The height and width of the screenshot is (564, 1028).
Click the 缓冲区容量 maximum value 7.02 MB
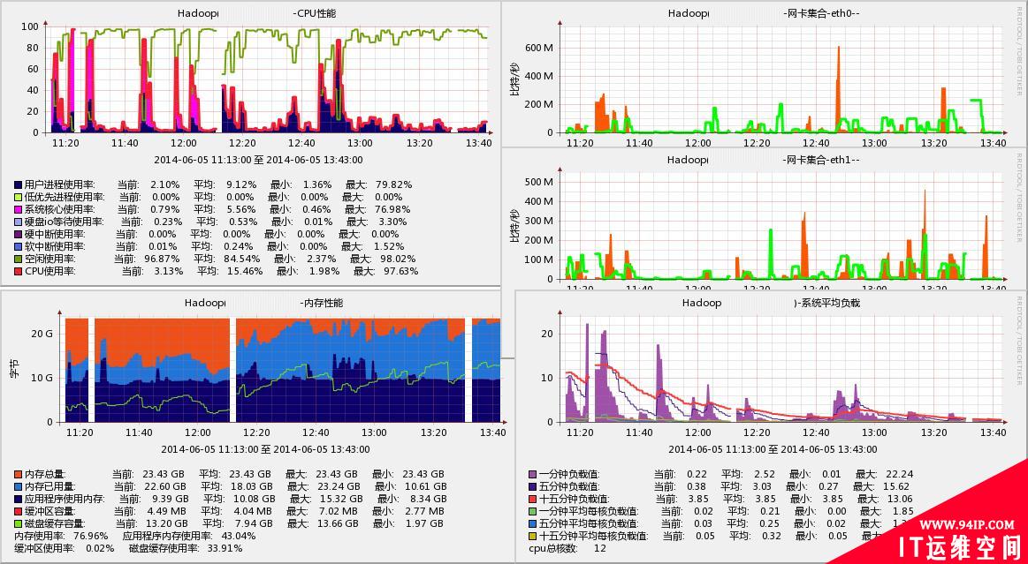pyautogui.click(x=339, y=511)
